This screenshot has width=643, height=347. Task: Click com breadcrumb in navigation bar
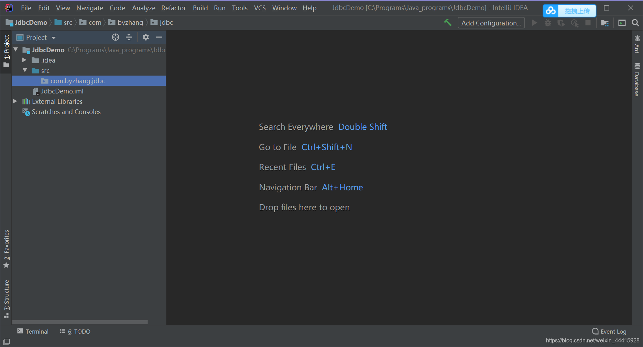point(90,22)
